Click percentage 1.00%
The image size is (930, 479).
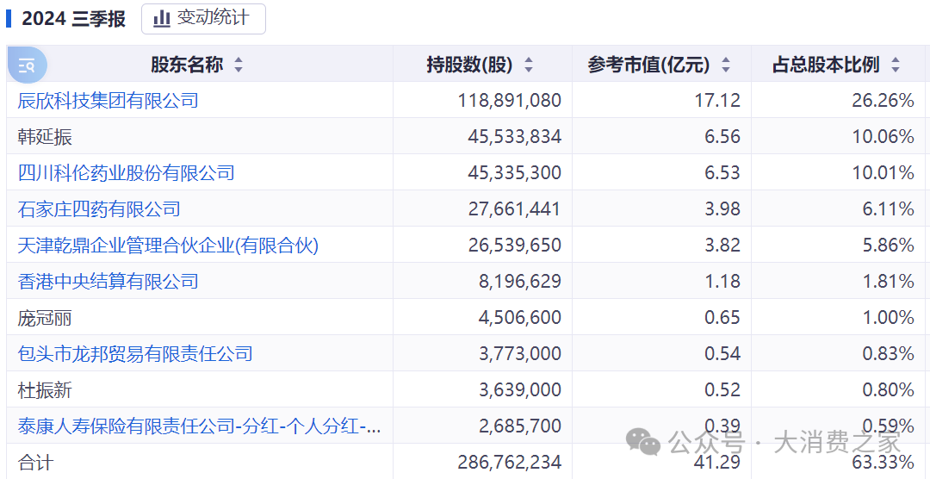[889, 318]
